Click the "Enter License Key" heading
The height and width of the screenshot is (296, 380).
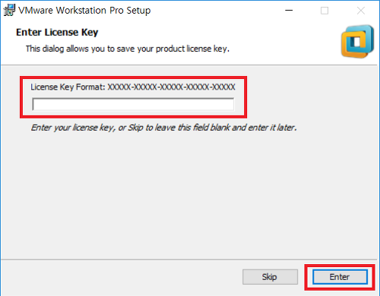(57, 33)
